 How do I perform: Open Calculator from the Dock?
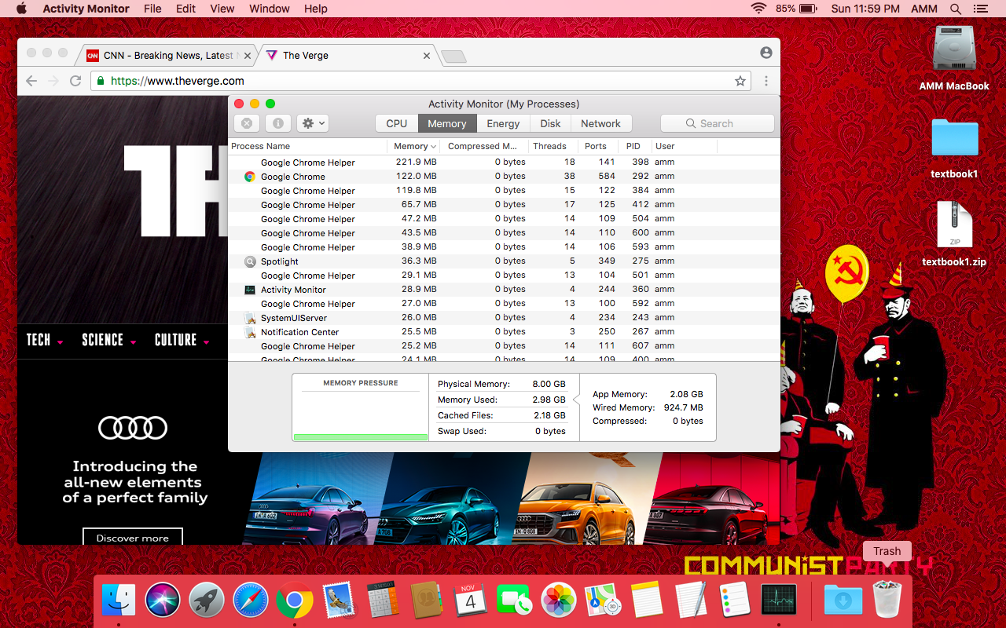[384, 601]
